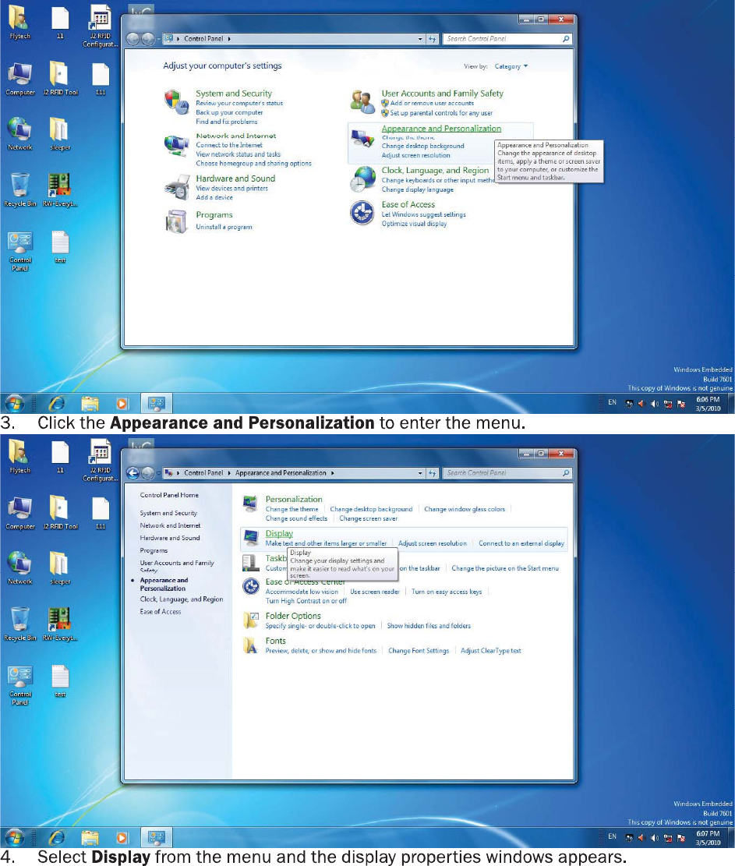Click the System and Security shield icon
Image resolution: width=735 pixels, height=866 pixels.
[177, 101]
